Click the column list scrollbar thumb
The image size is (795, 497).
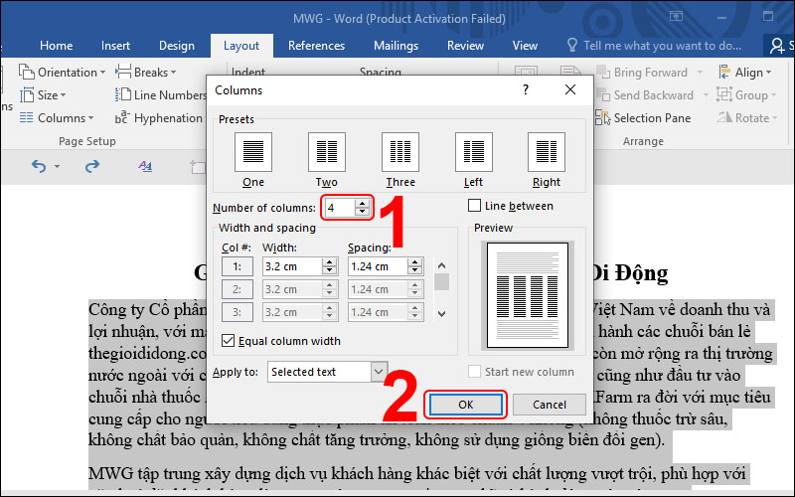point(441,281)
